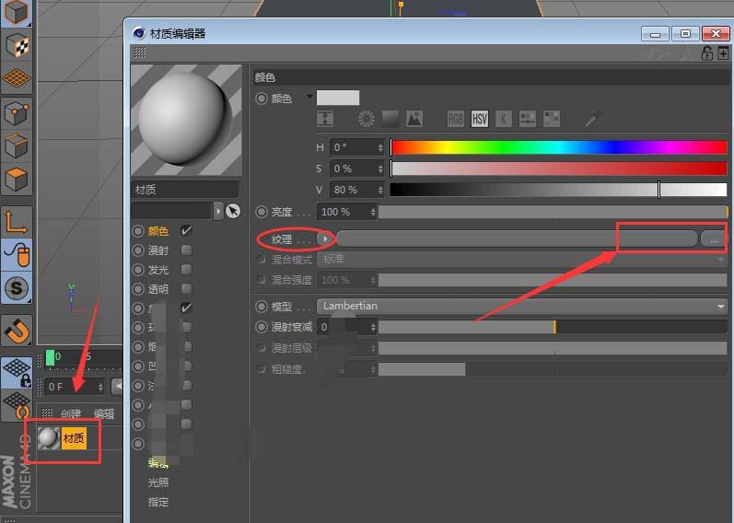
Task: Show the spectrum color mode
Action: coord(390,119)
